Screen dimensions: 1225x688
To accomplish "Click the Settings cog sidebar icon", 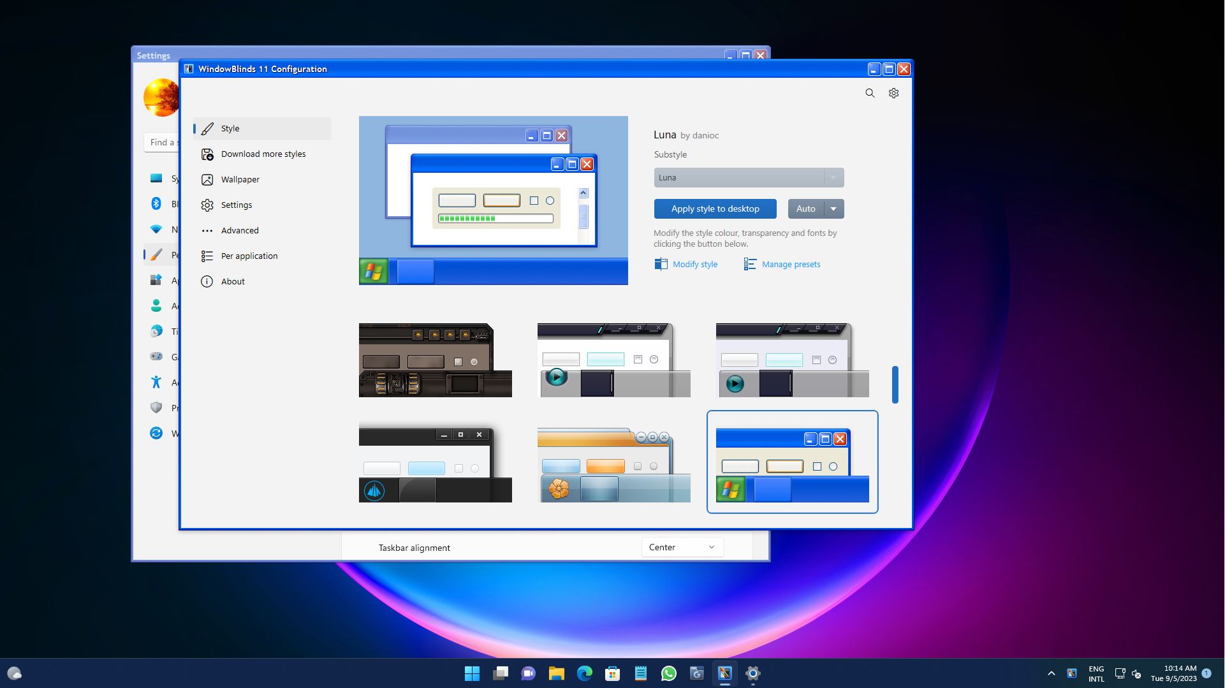I will click(207, 205).
